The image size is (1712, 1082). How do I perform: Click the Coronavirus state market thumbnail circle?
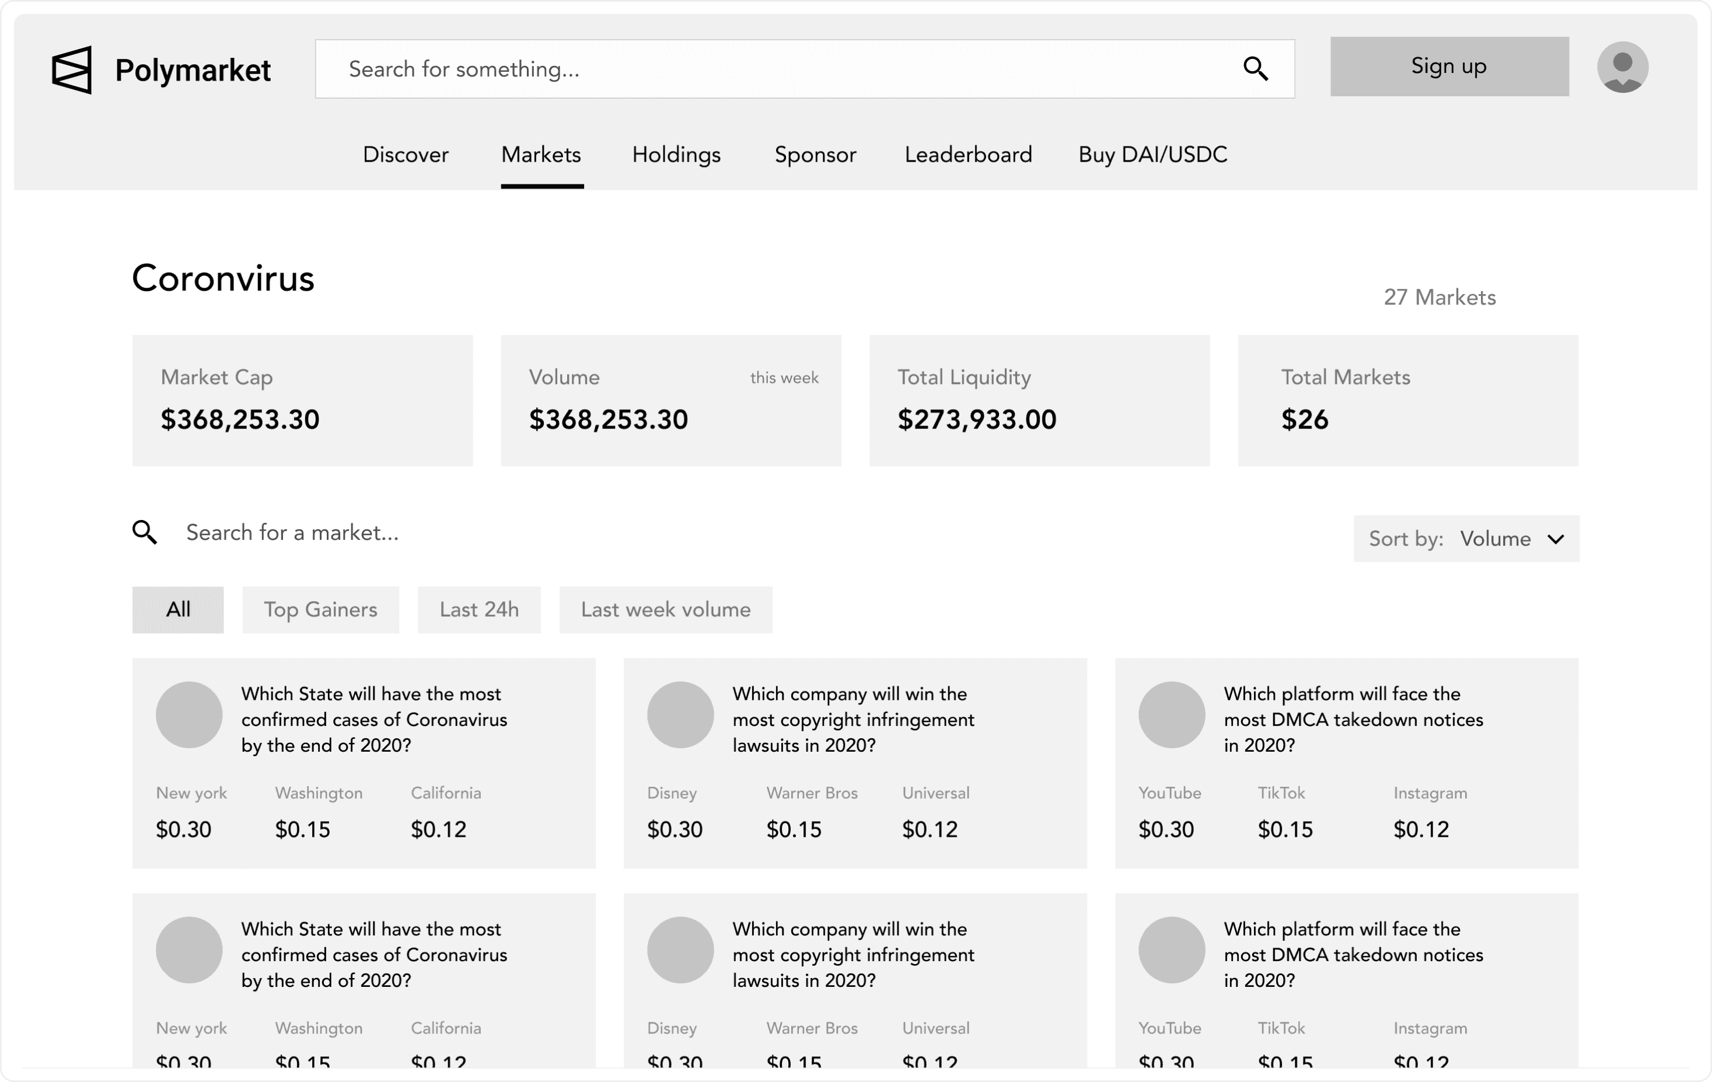point(189,714)
